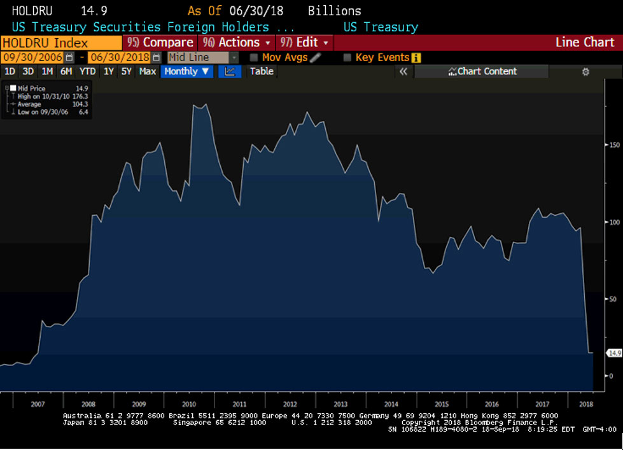Click the 14.9 last value axis label
Screen dimensions: 623x450
click(615, 353)
